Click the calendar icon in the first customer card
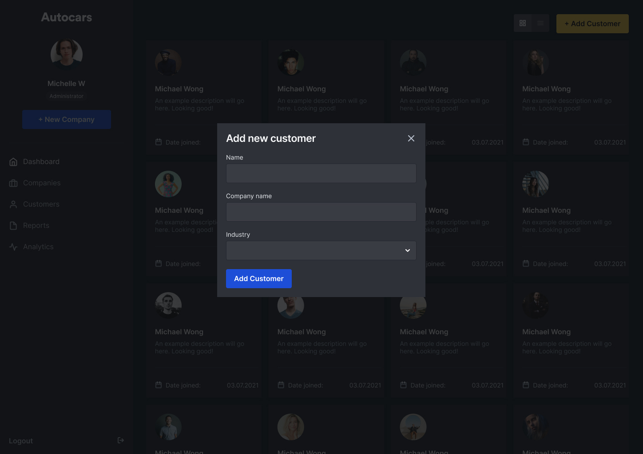 (x=159, y=142)
